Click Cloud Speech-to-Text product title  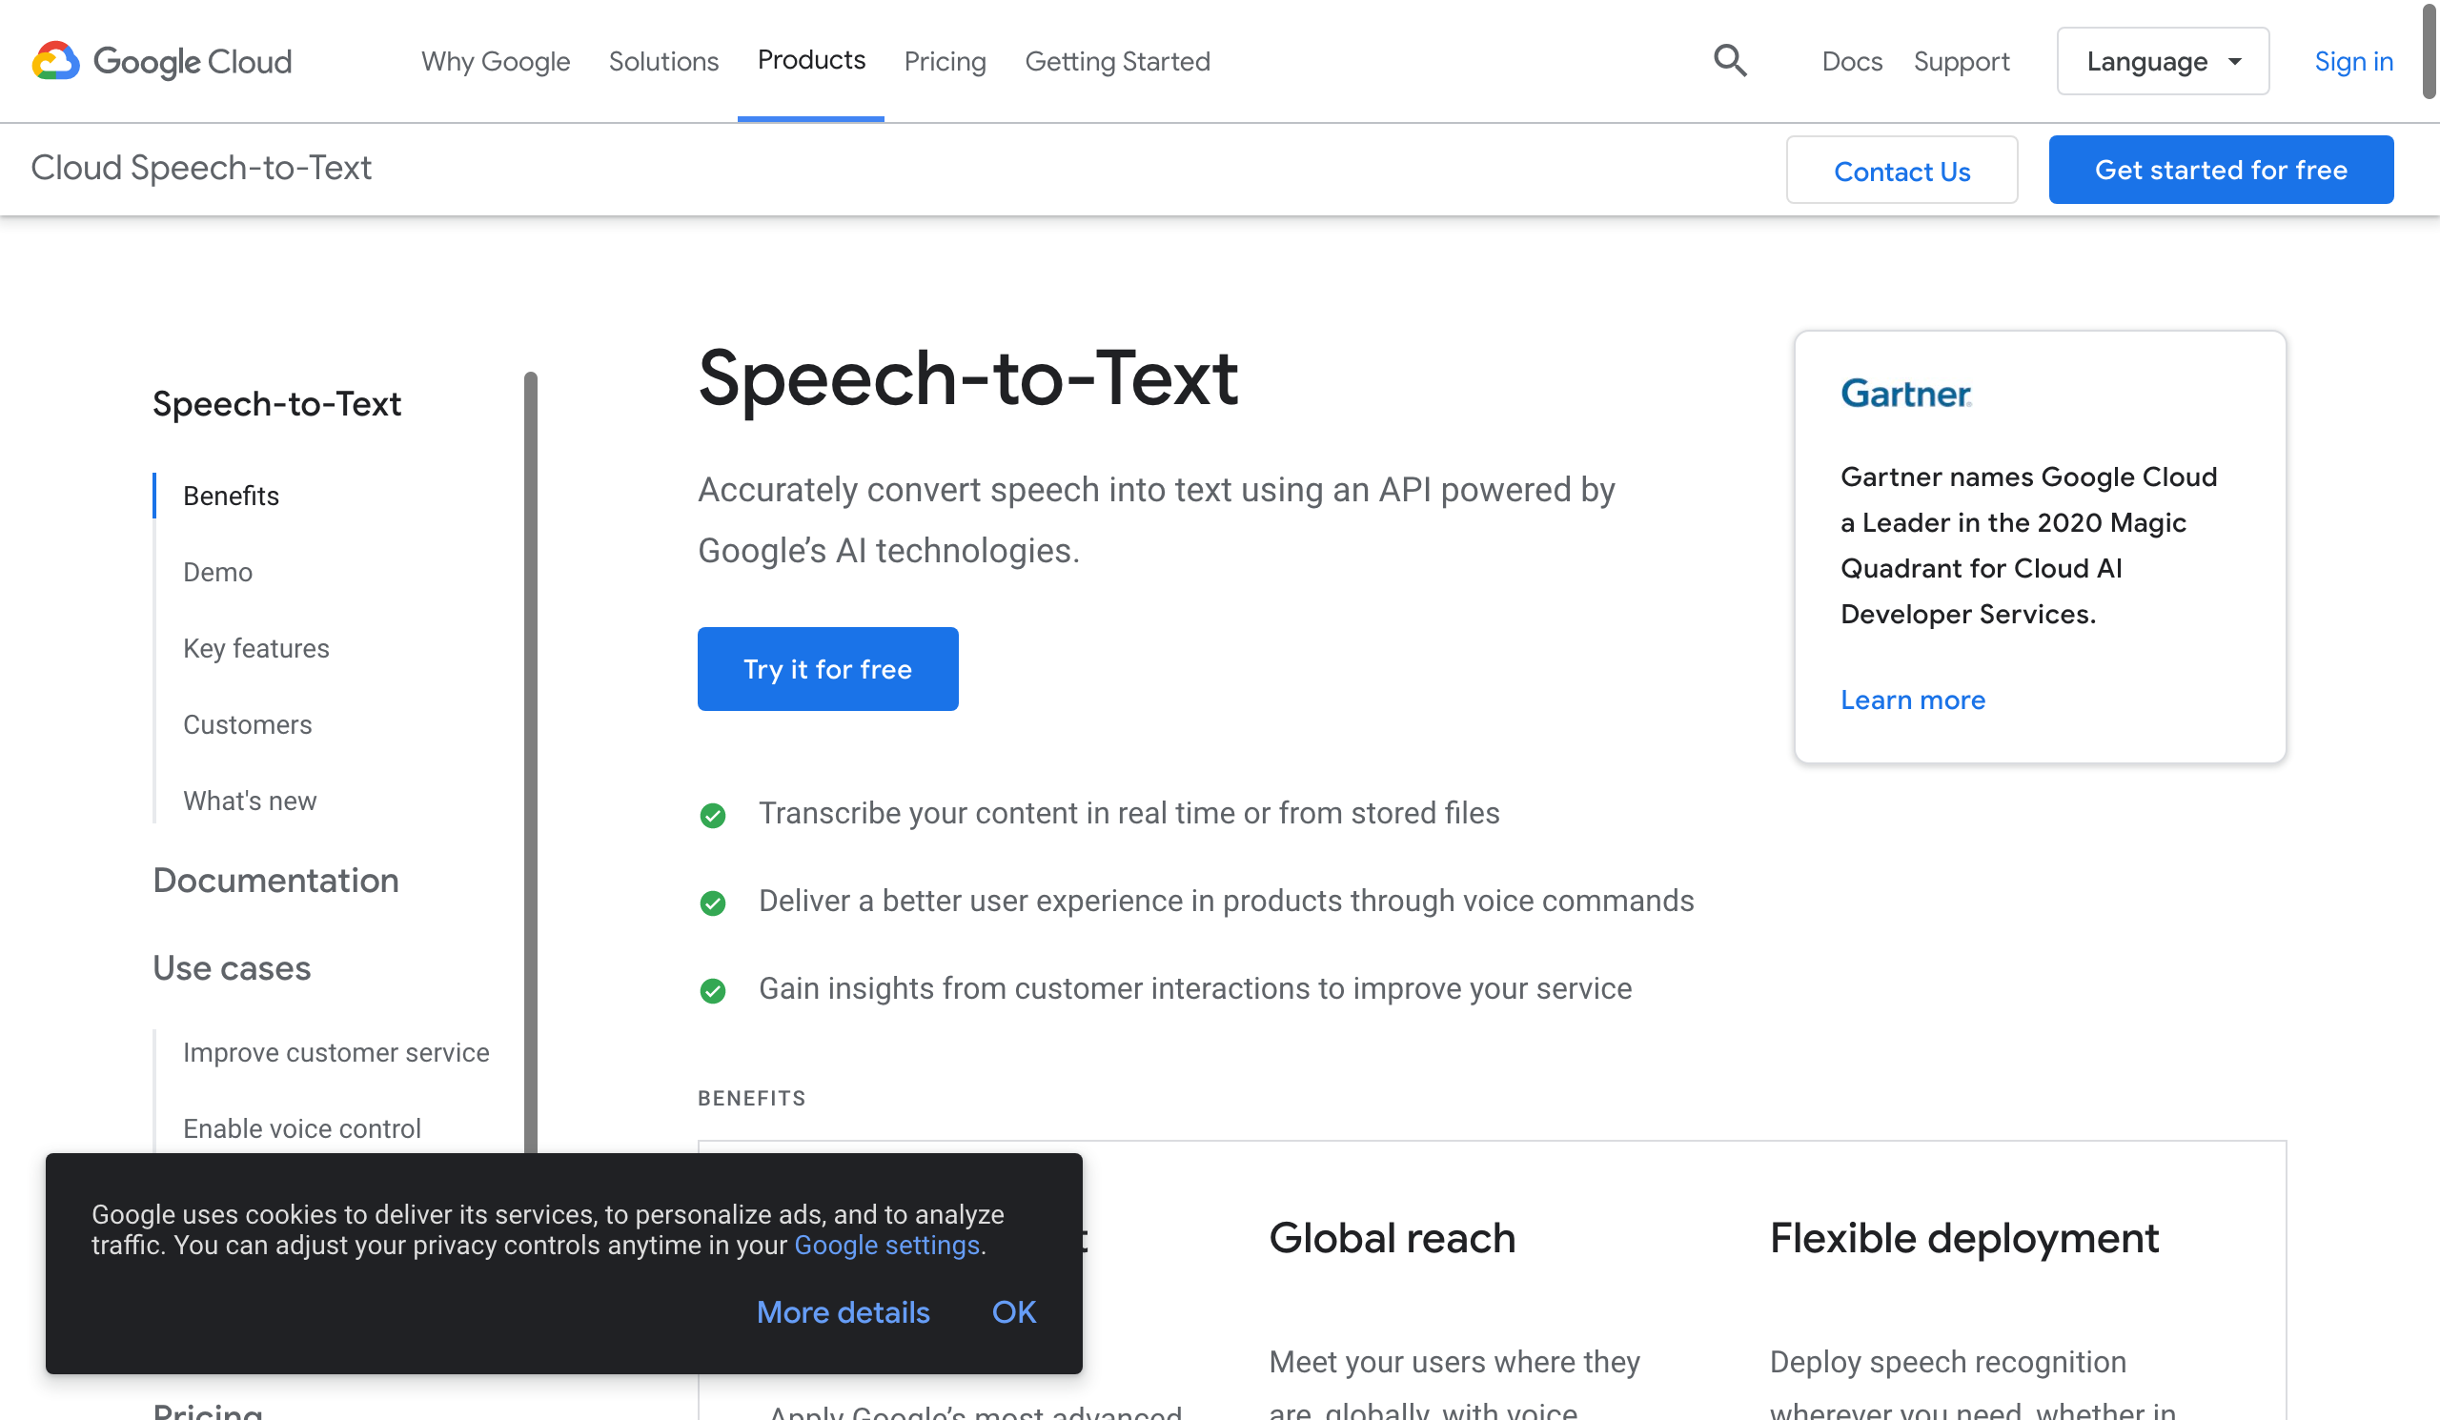pos(200,168)
